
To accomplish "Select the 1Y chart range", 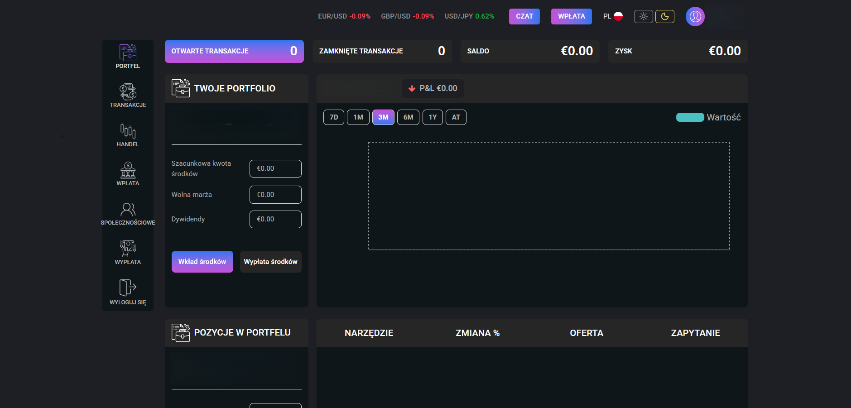I will click(x=433, y=117).
